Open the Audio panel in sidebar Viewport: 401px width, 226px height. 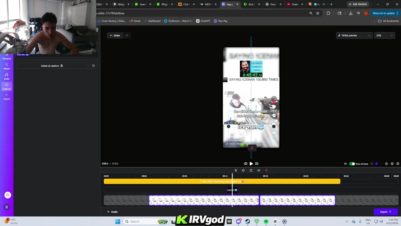point(7,76)
